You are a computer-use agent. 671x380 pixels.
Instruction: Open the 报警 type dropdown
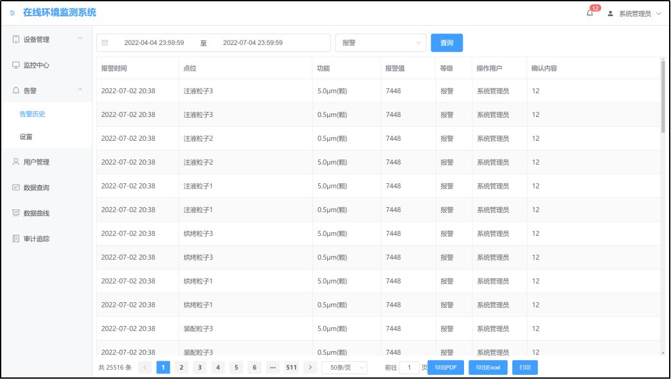coord(380,43)
